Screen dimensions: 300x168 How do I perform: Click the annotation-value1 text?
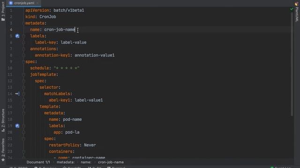95,55
